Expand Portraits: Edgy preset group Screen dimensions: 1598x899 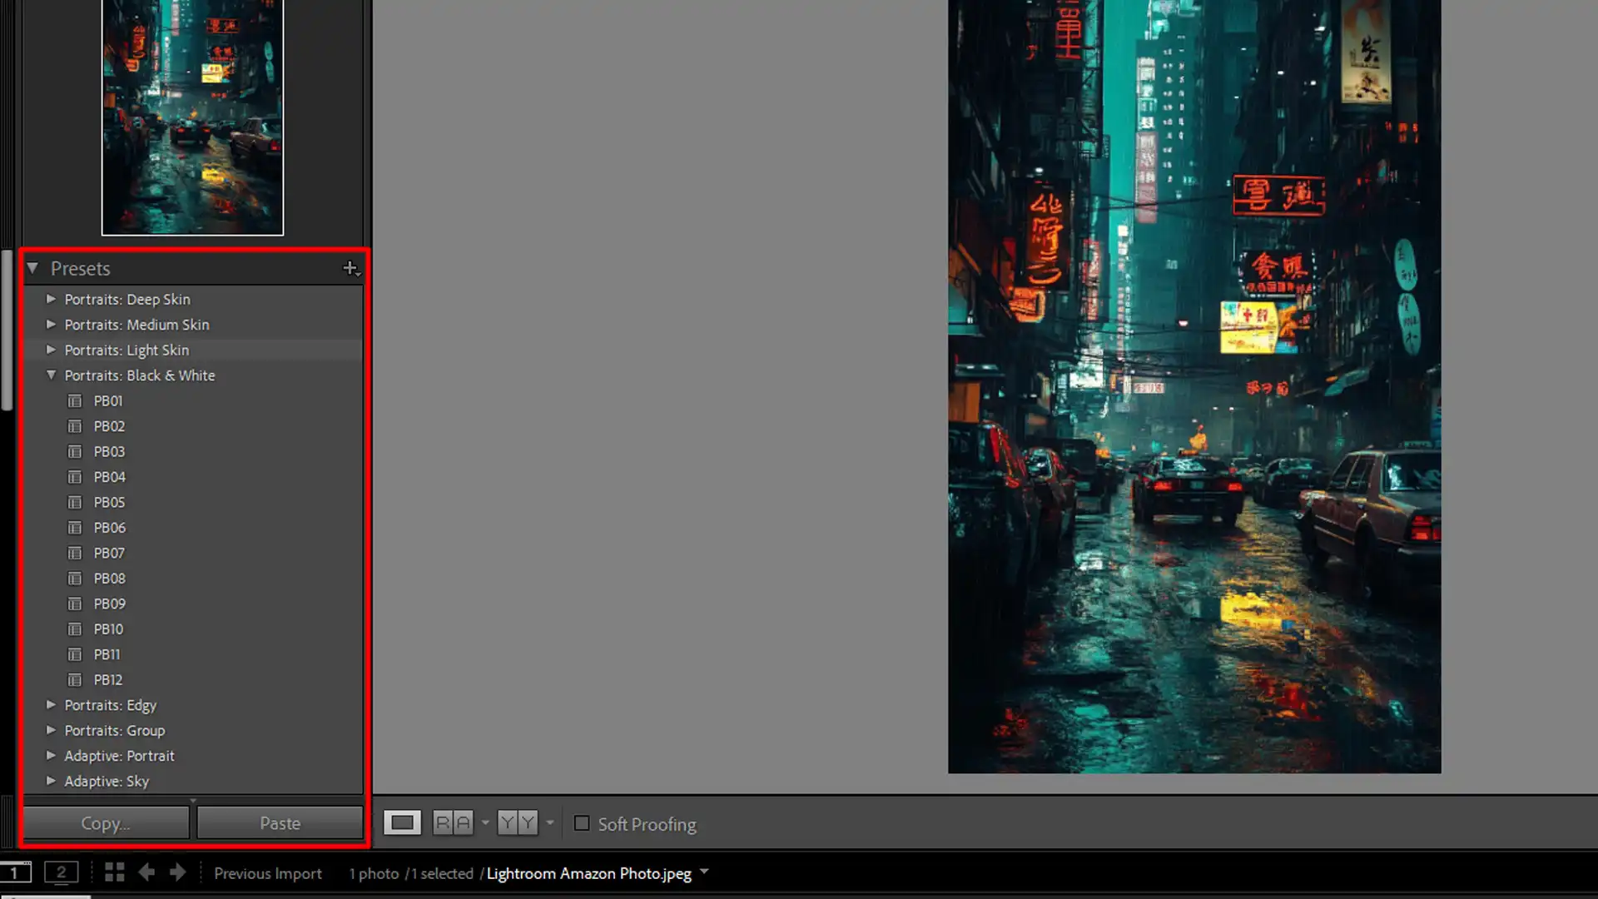[x=51, y=705]
